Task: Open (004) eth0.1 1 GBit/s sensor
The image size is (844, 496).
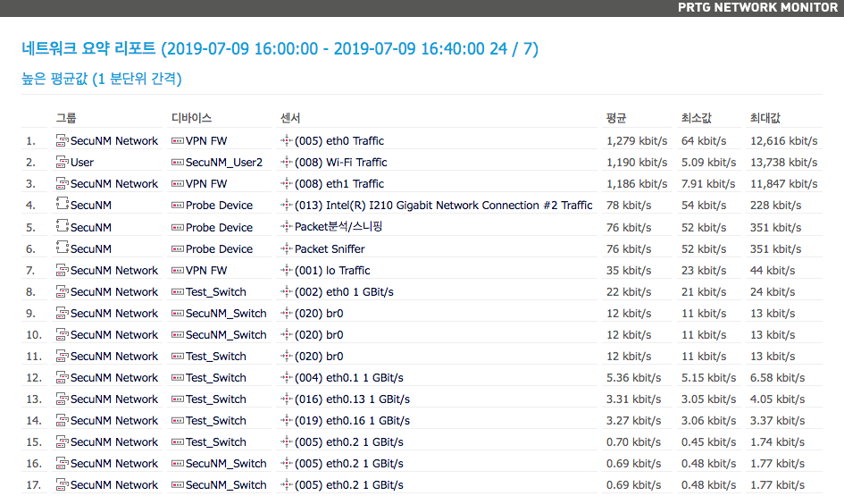Action: pyautogui.click(x=349, y=378)
